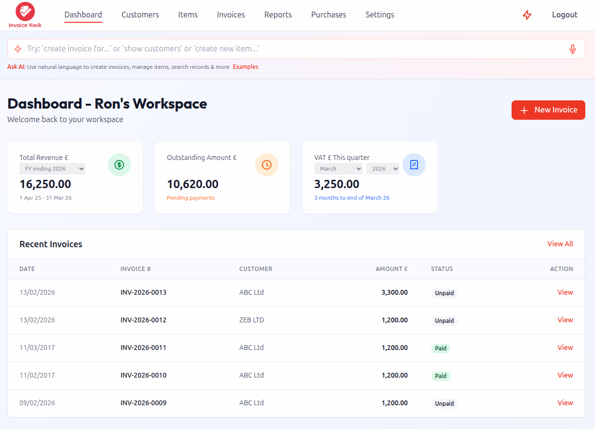Image resolution: width=595 pixels, height=429 pixels.
Task: Open the Customers menu item
Action: (x=140, y=15)
